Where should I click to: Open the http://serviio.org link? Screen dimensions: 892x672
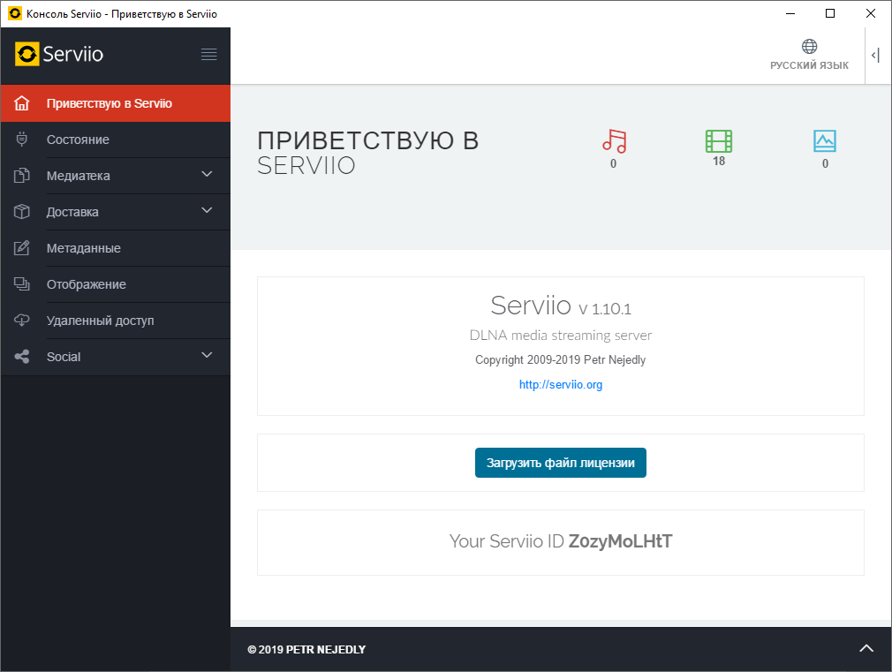[560, 385]
